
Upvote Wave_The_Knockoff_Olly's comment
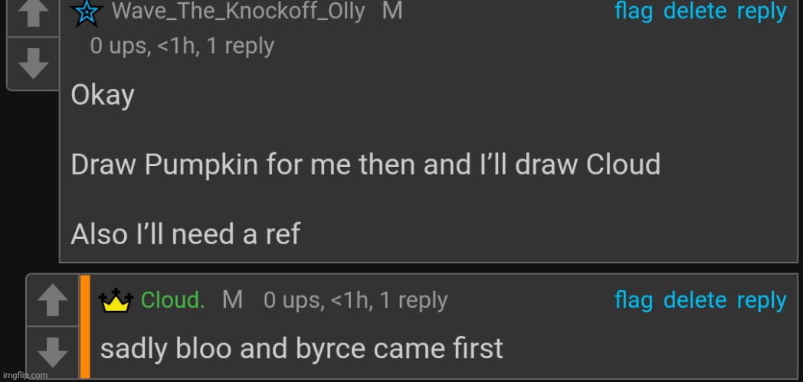[32, 15]
